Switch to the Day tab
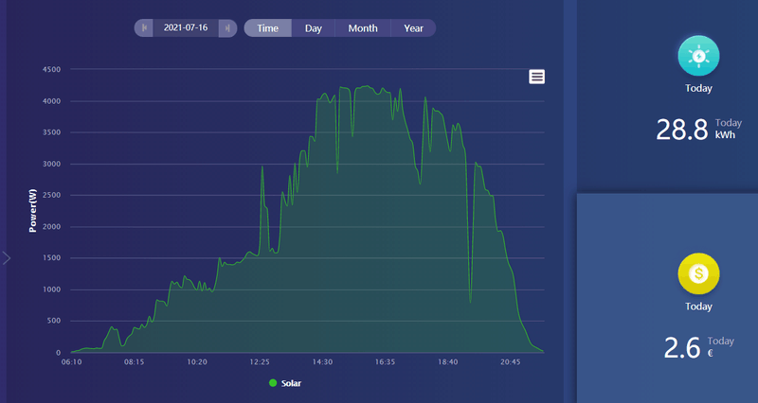This screenshot has height=403, width=758. click(x=314, y=28)
